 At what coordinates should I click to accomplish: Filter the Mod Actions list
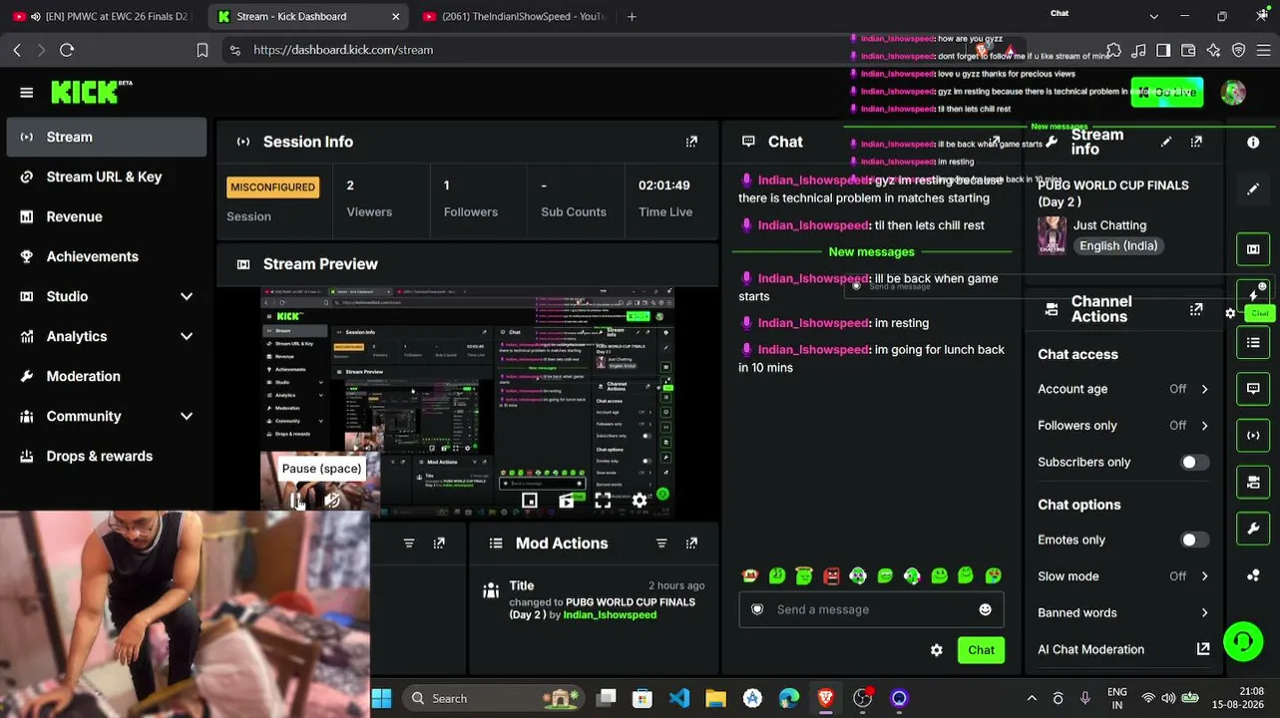661,543
